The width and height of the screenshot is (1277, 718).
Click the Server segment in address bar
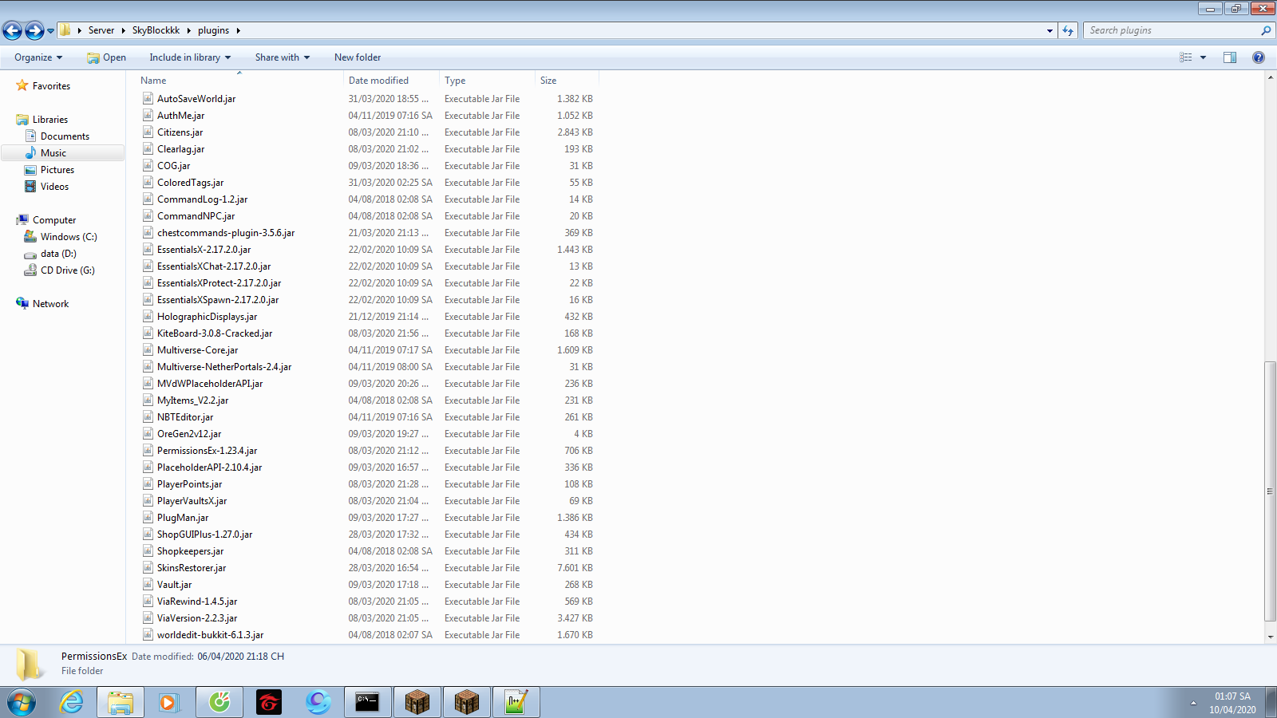tap(101, 30)
